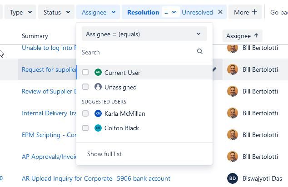This screenshot has height=187, width=288.
Task: Click Karla McMillan's KM avatar
Action: 98,113
